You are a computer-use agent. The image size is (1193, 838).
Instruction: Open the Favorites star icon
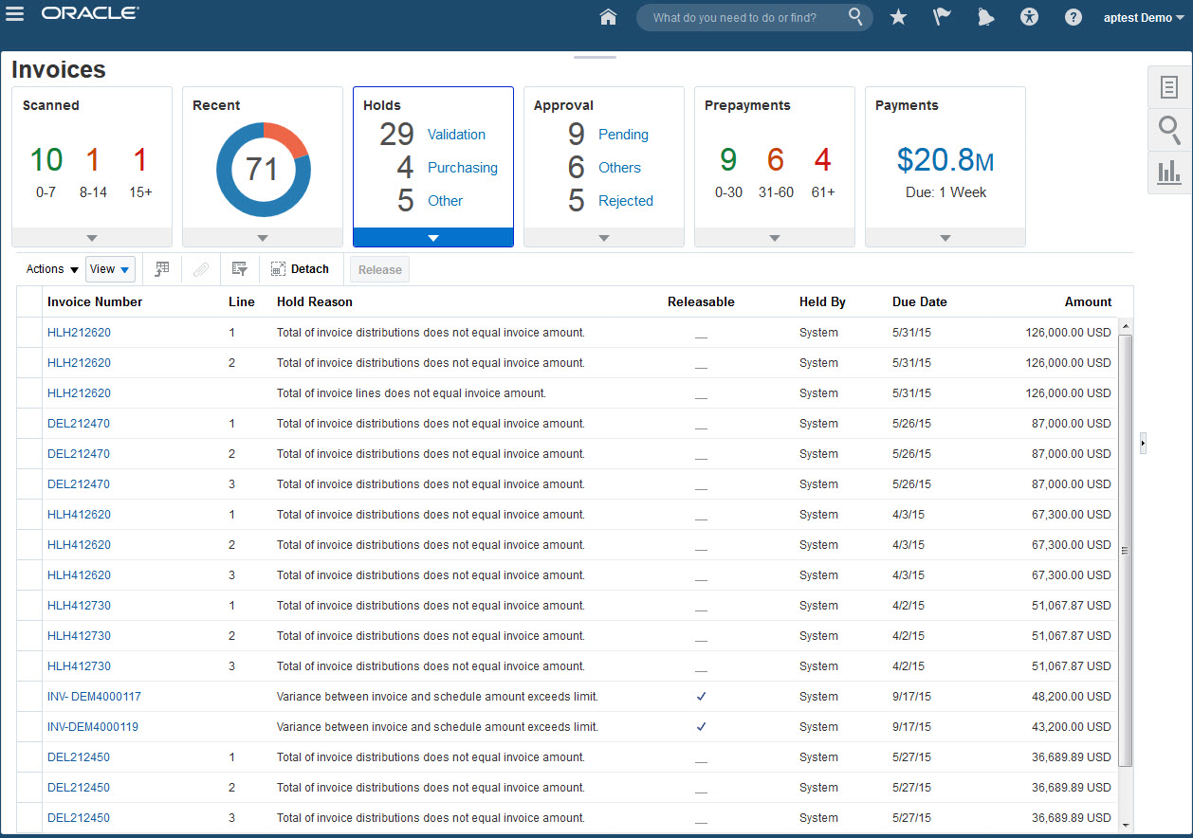coord(898,17)
